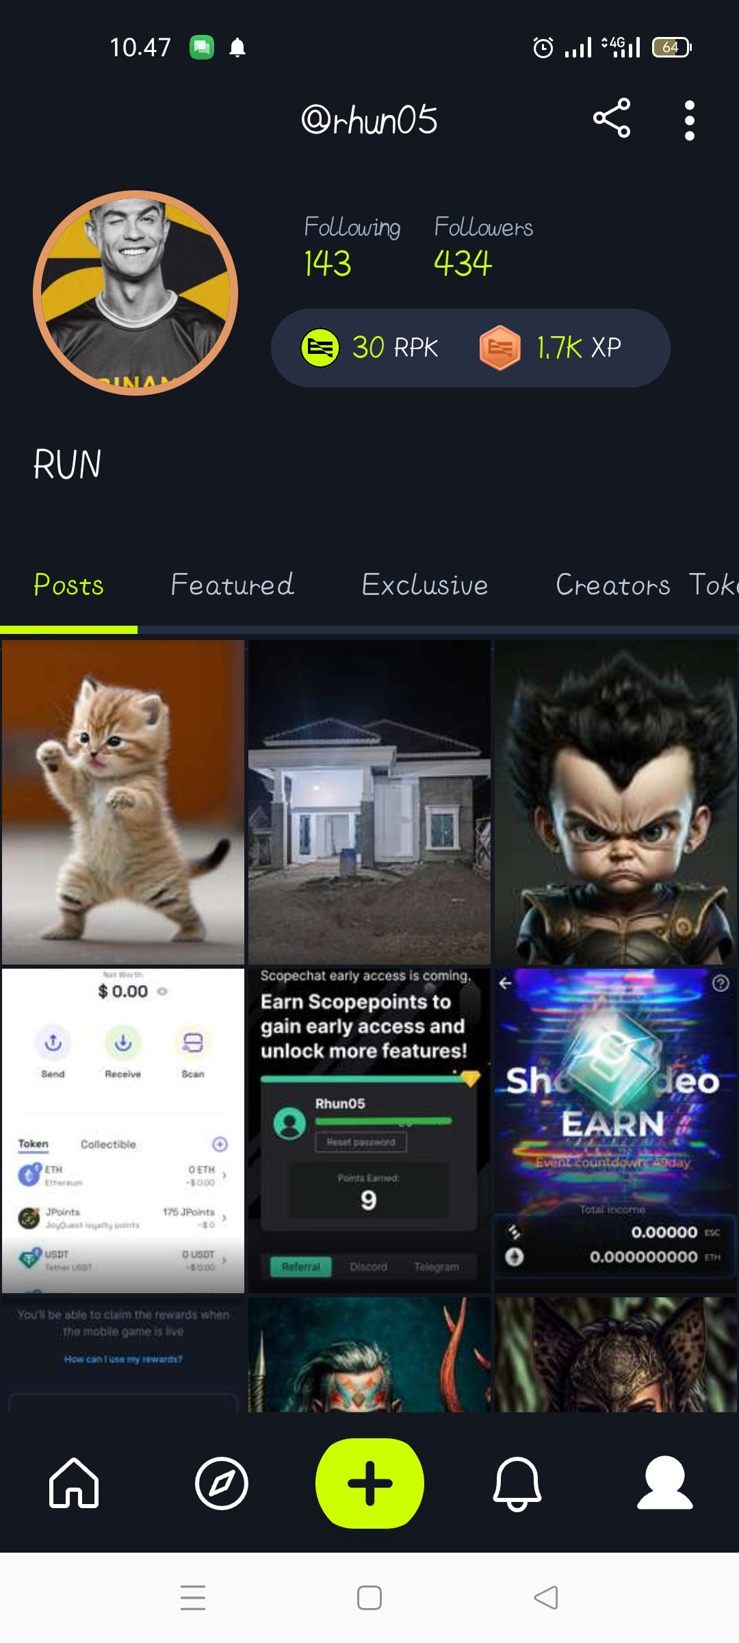Tap the share icon beside the username
739x1643 pixels.
612,118
